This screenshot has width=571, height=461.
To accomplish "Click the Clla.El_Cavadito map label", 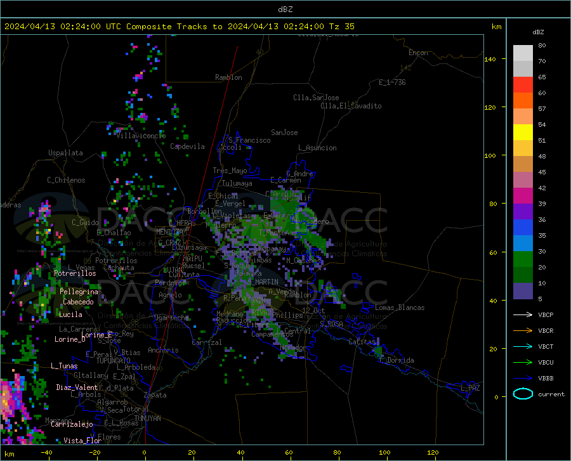I will (x=351, y=106).
